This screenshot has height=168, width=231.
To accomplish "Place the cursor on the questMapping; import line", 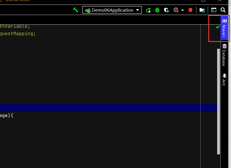I will coord(18,34).
